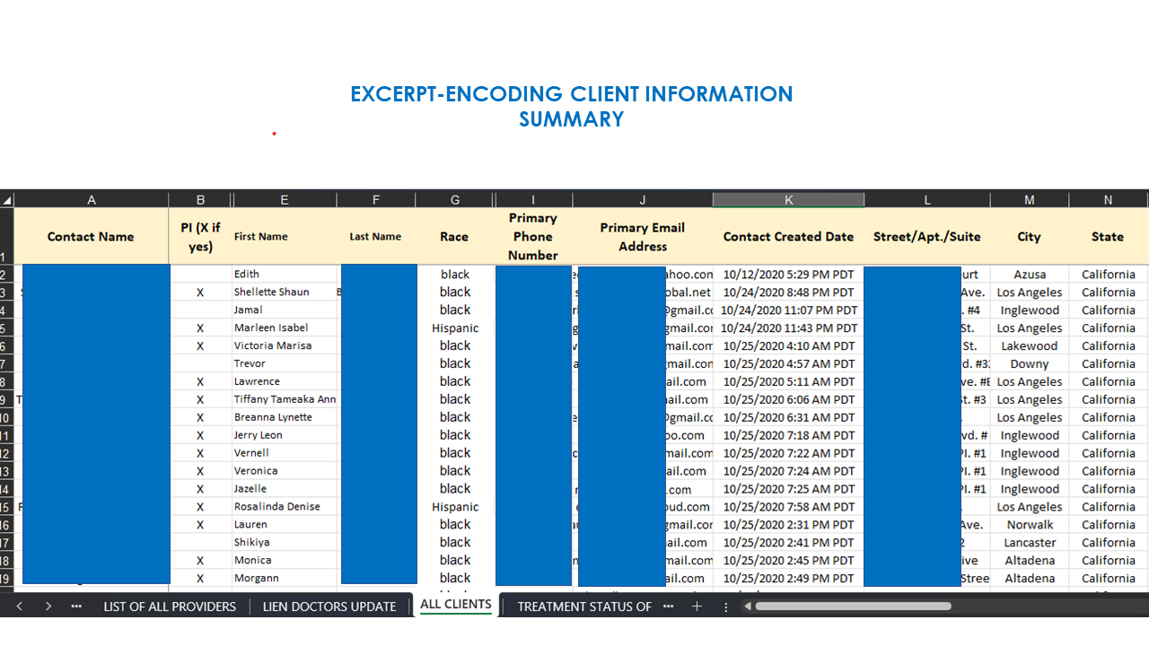Select column A header
The height and width of the screenshot is (646, 1149).
click(x=92, y=200)
